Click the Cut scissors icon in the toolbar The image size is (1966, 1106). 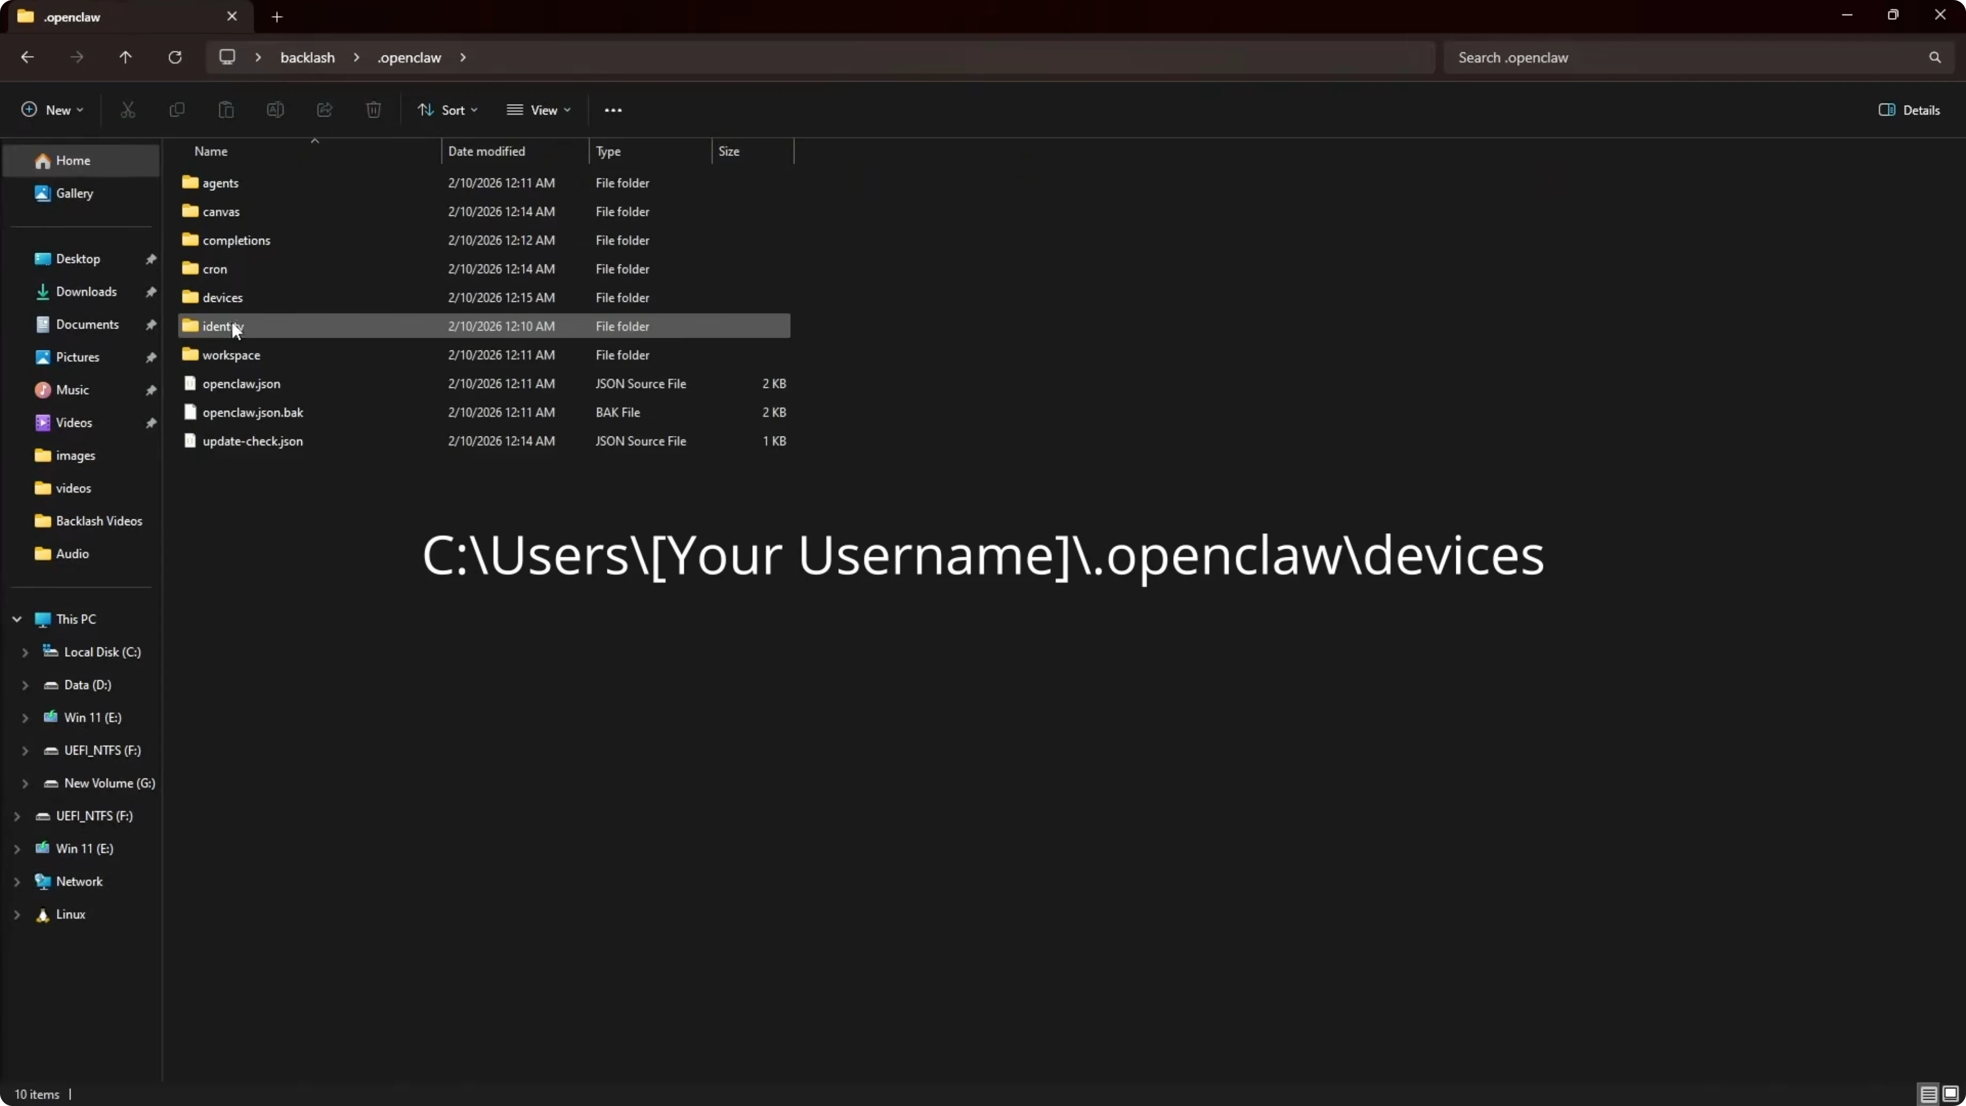128,110
